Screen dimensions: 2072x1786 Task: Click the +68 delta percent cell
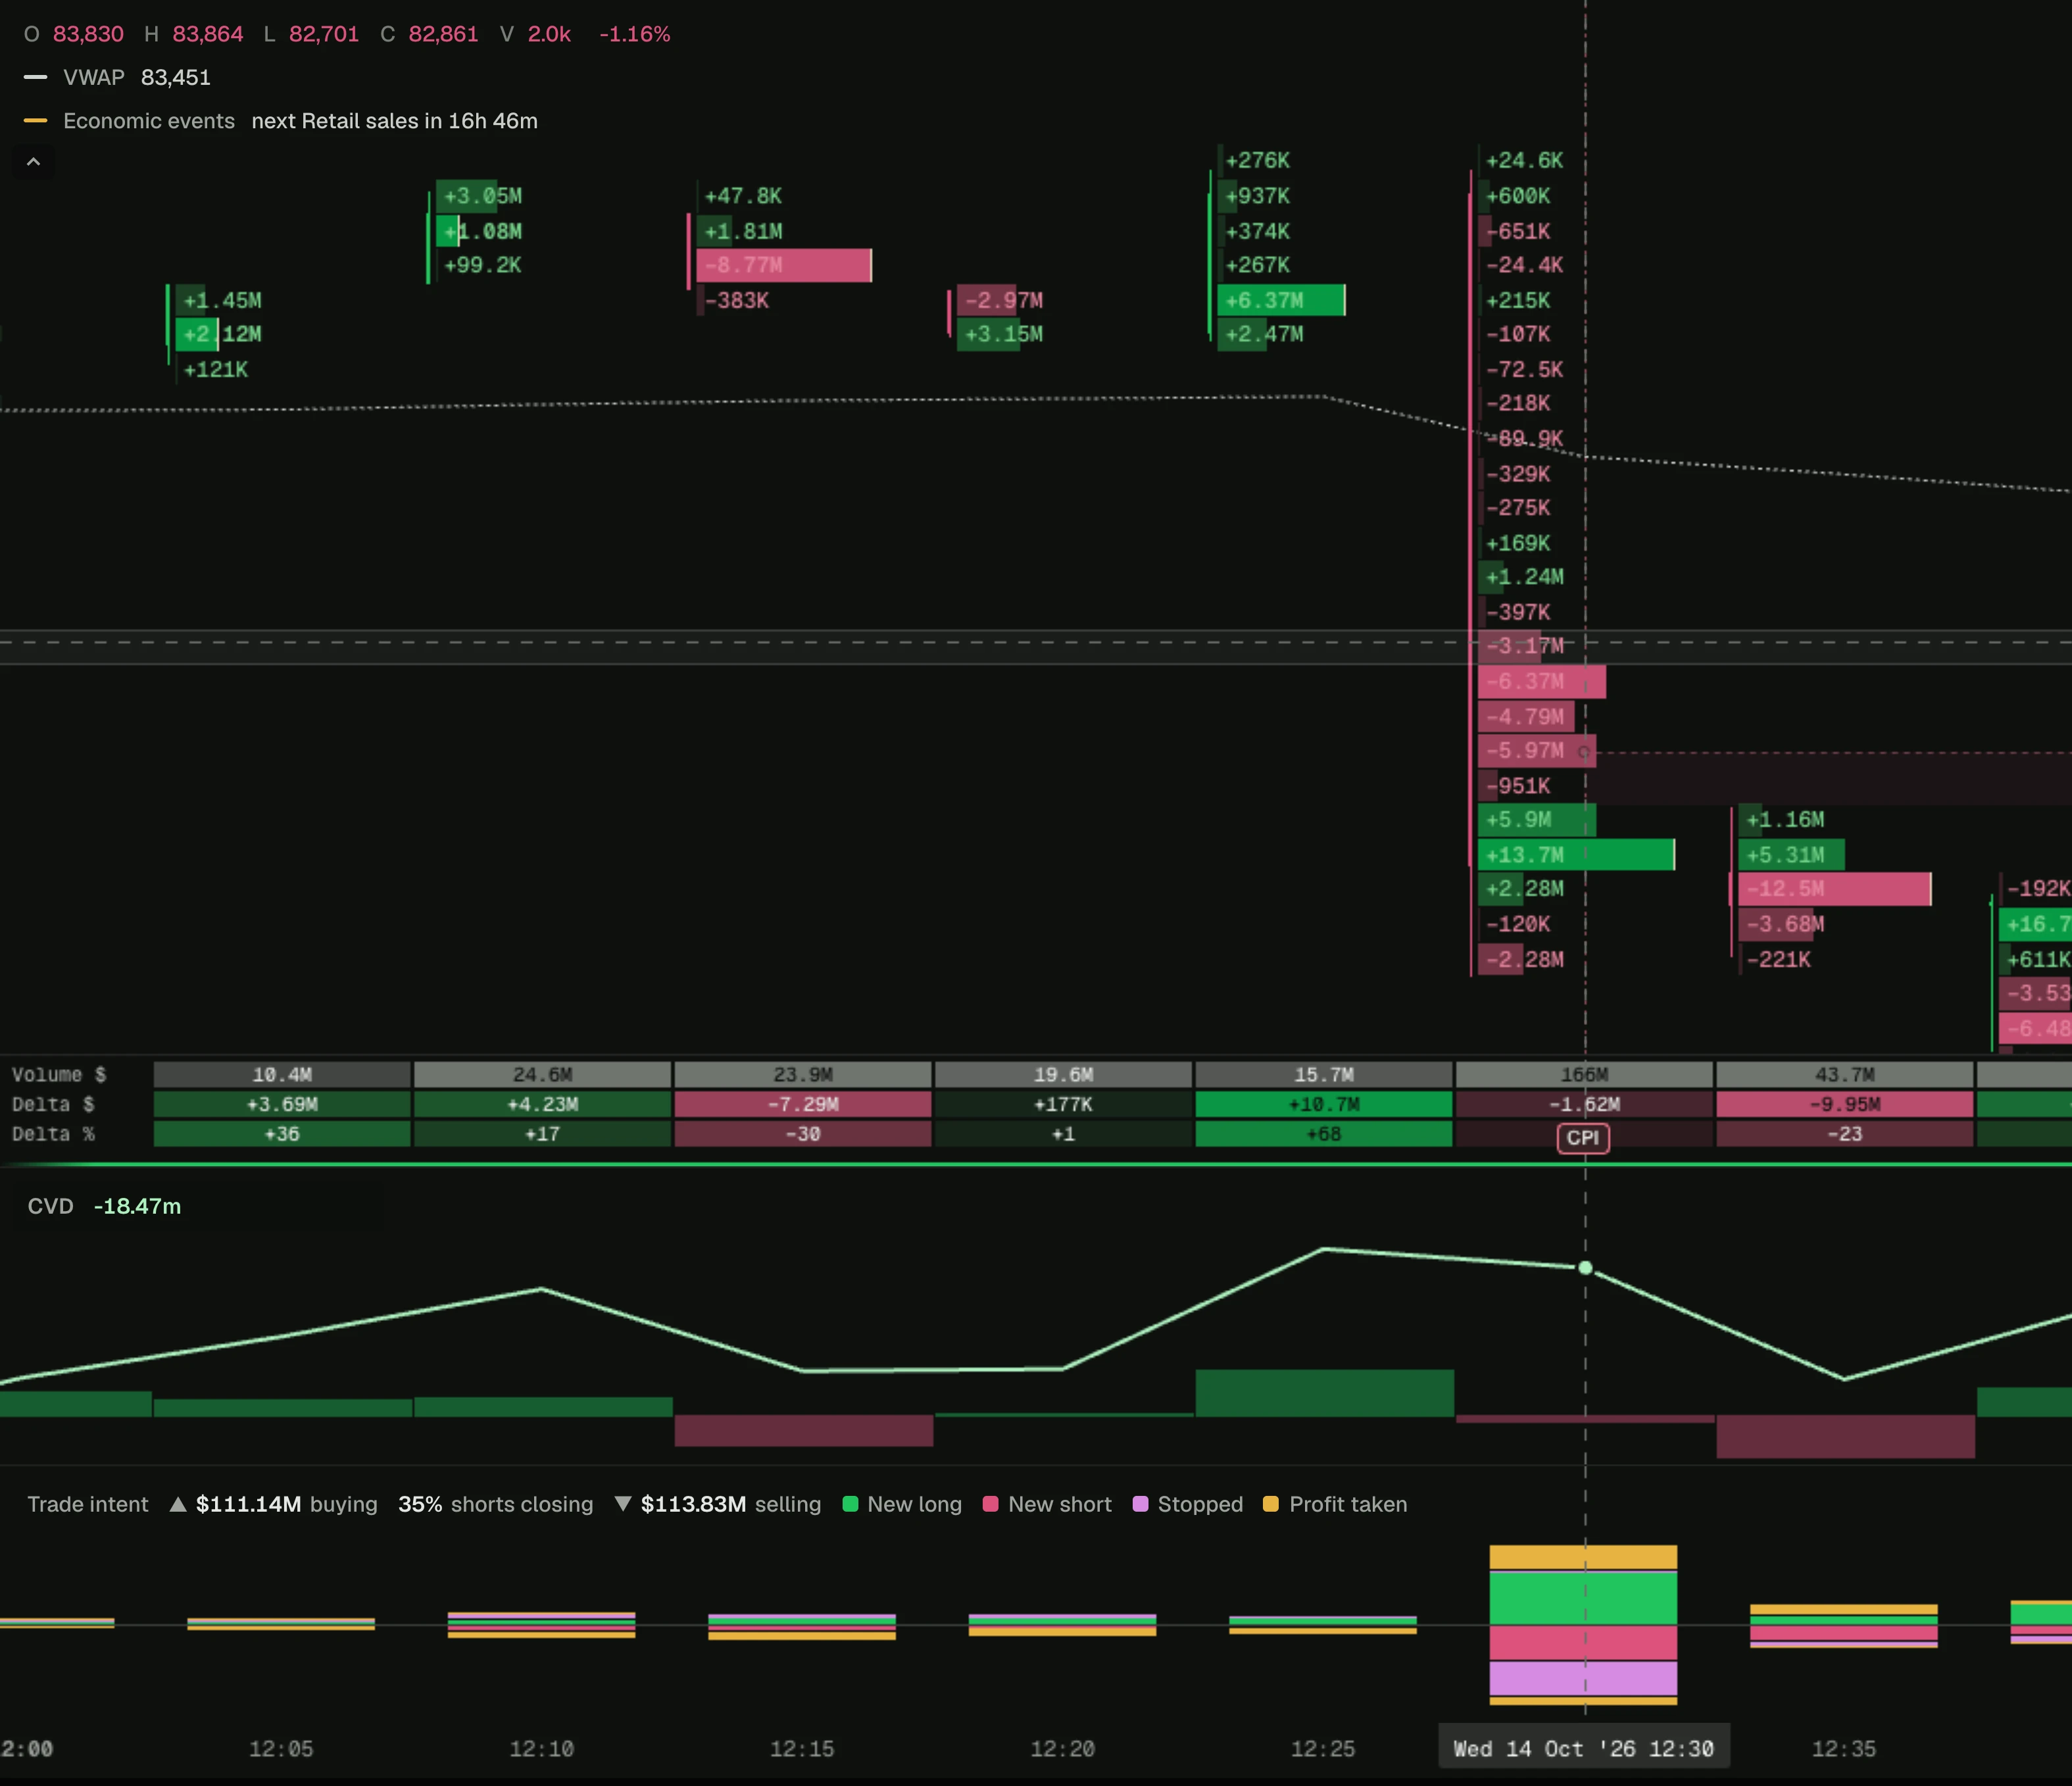point(1324,1134)
